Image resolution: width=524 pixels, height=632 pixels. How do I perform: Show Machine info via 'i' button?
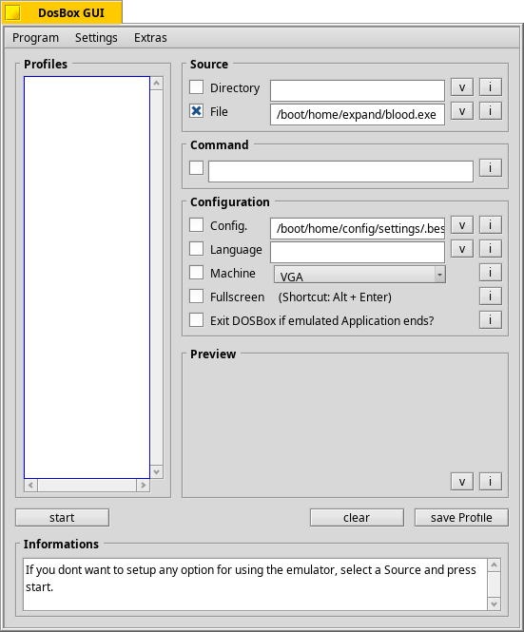coord(491,273)
